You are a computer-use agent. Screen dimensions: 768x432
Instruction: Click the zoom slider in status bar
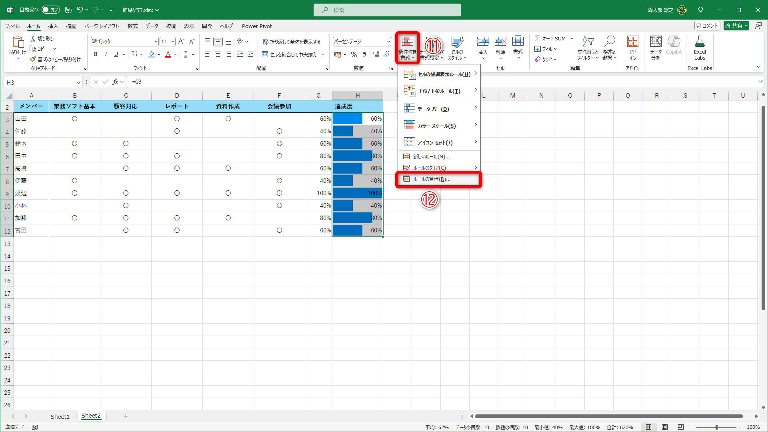coord(716,427)
